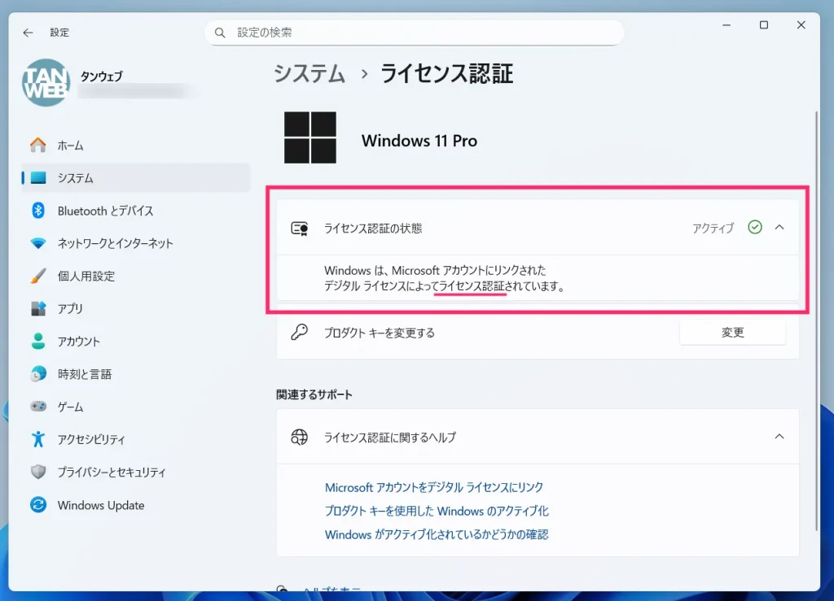Click the プロダクト キーを変更する label

(380, 333)
